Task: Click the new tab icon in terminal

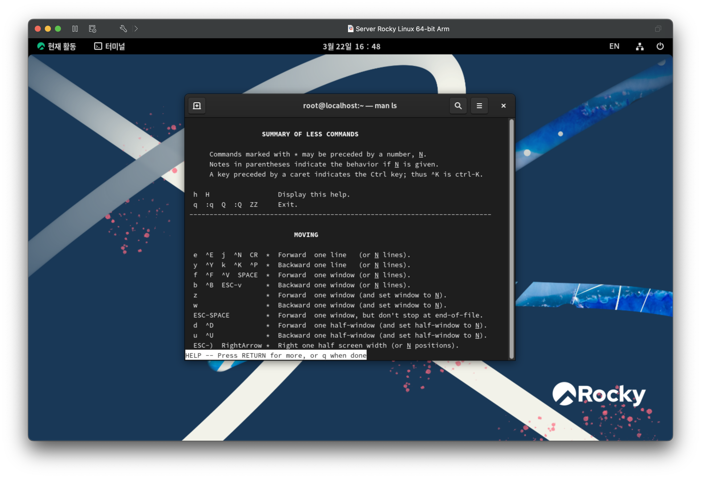Action: (x=197, y=106)
